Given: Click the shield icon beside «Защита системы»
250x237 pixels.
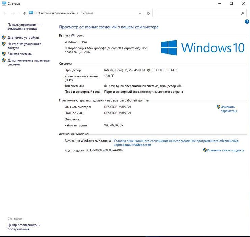Looking at the screenshot, I should coord(4,54).
